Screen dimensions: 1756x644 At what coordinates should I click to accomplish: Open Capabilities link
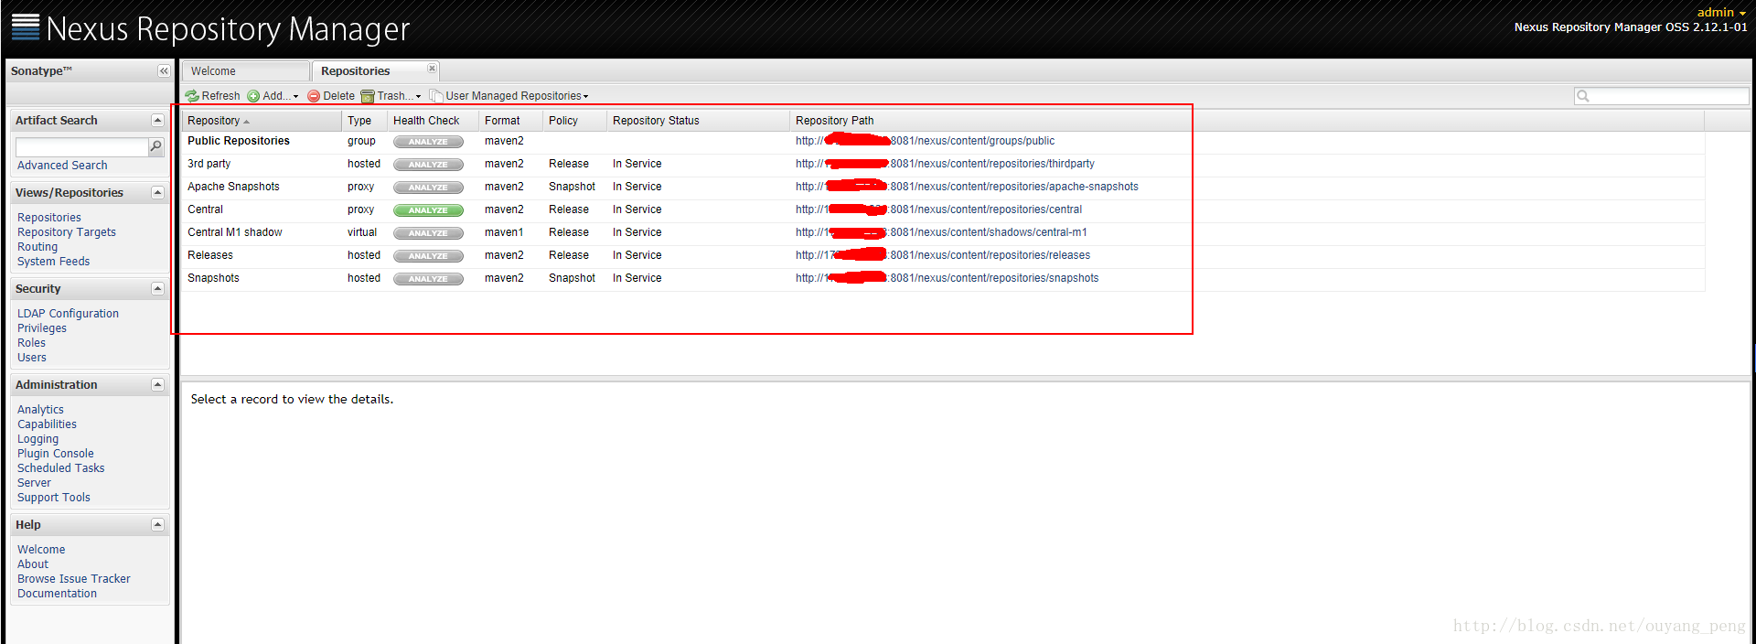point(48,424)
